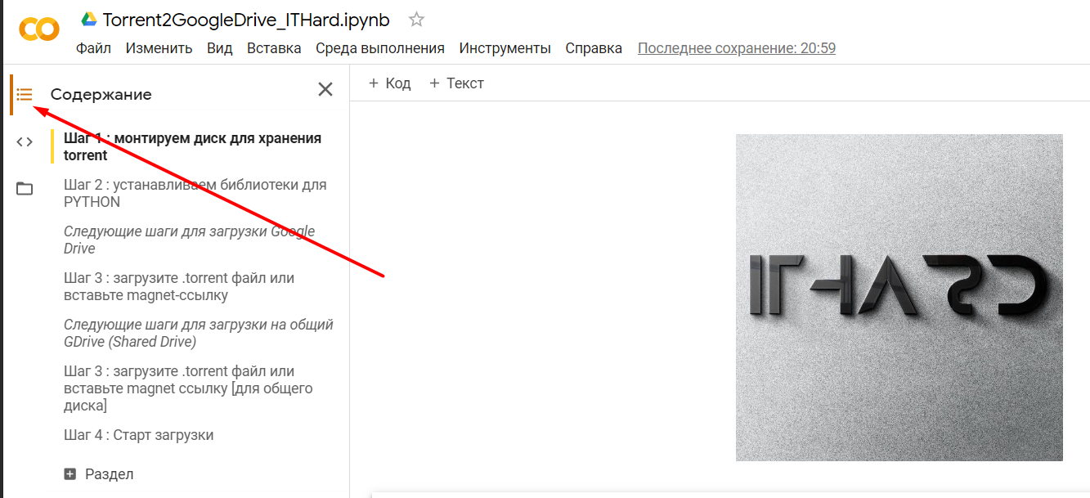Jump to Следующие шаги для загрузки Google Drive
Image resolution: width=1090 pixels, height=498 pixels.
[190, 240]
